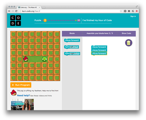Play the help video thumbnail
This screenshot has width=146, height=120.
pos(22,104)
